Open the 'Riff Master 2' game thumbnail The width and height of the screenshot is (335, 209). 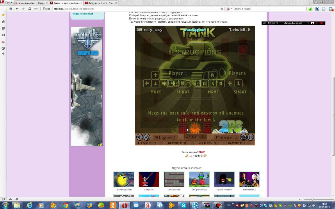click(249, 179)
